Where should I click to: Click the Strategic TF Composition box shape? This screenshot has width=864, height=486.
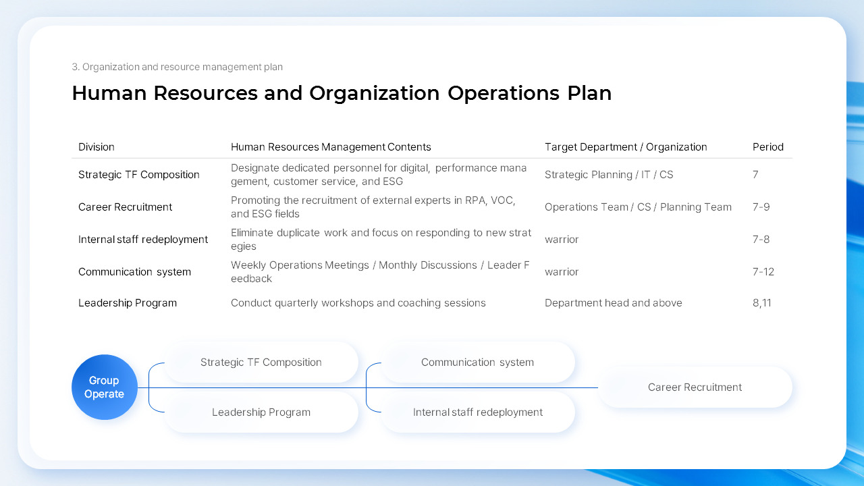(x=261, y=362)
